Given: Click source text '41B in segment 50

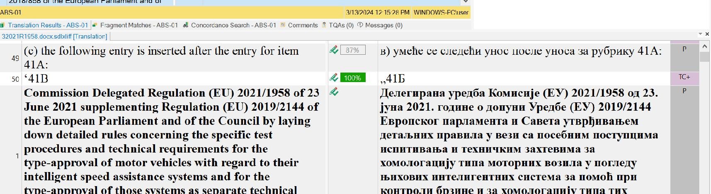Looking at the screenshot, I should click(x=36, y=78).
